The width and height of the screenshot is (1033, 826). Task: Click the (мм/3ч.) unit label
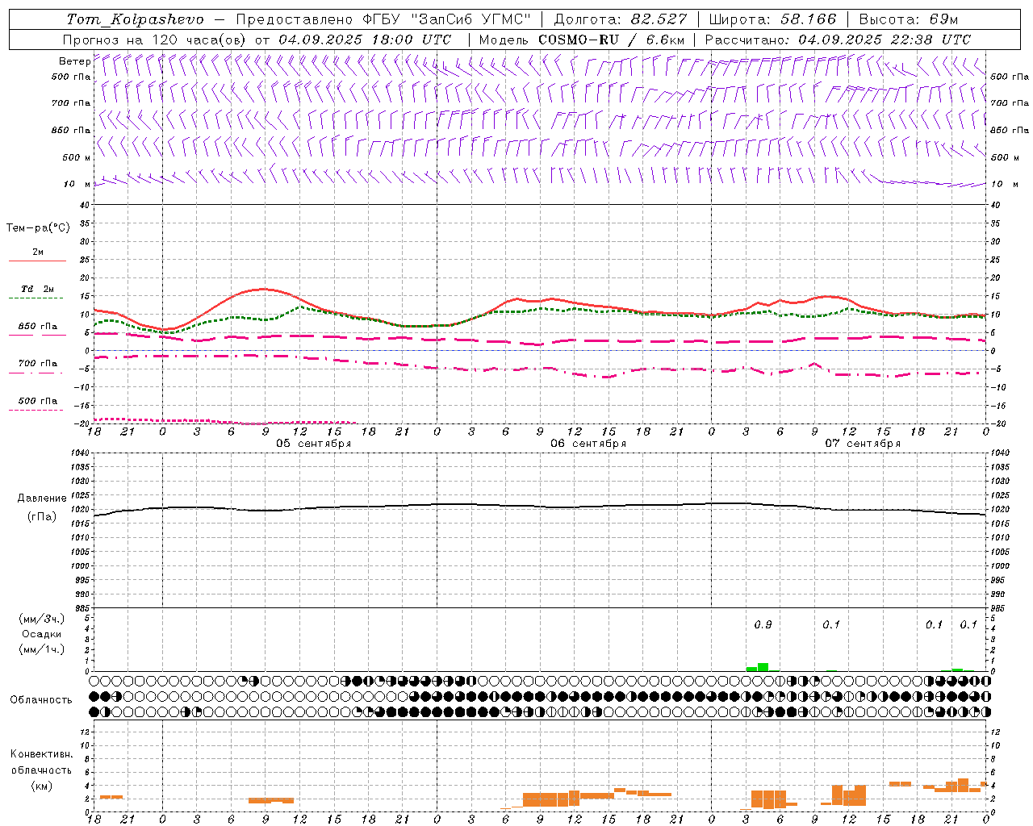(x=42, y=619)
